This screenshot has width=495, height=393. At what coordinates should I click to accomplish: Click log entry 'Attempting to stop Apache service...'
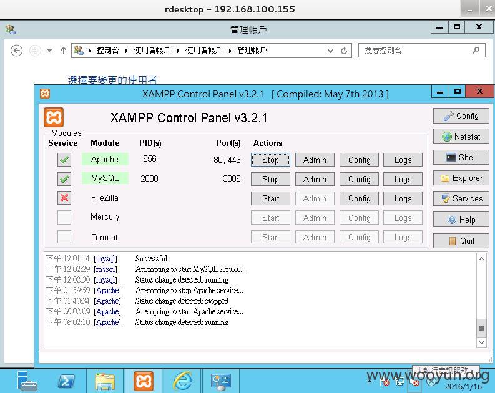pos(189,290)
